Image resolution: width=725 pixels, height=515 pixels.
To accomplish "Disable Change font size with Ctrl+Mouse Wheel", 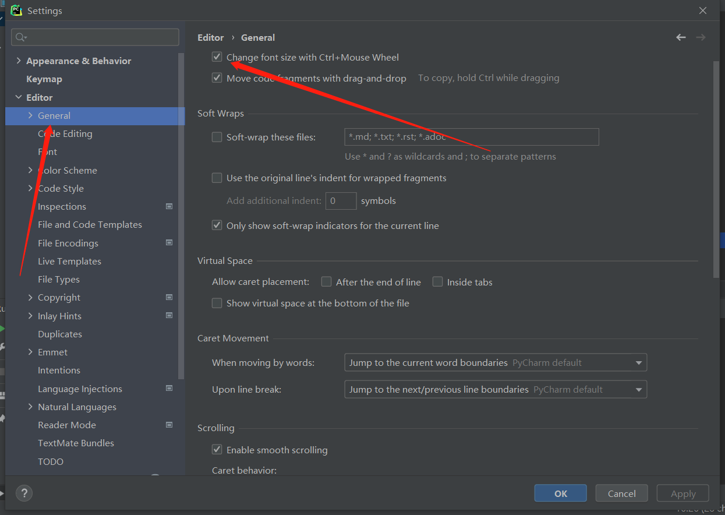I will coord(217,57).
